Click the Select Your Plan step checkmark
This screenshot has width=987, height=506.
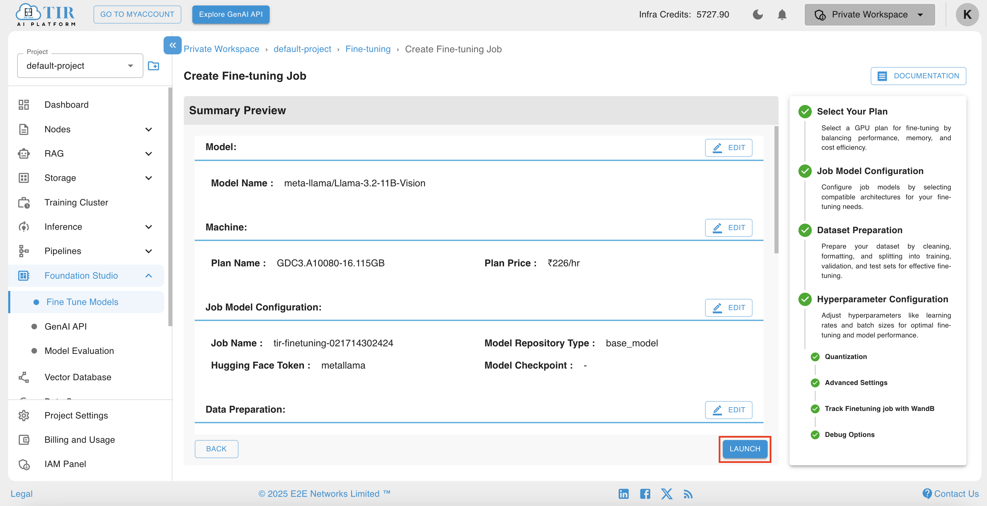[x=805, y=111]
